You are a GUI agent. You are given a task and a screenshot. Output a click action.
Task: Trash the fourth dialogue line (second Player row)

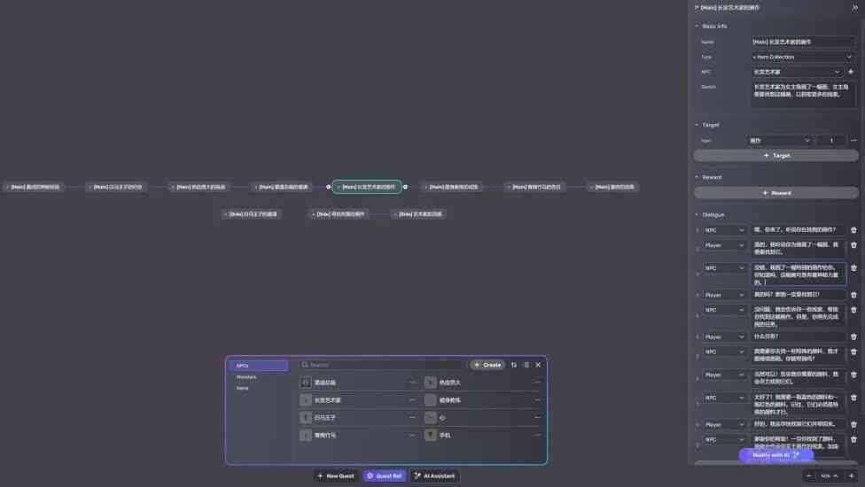(x=853, y=295)
